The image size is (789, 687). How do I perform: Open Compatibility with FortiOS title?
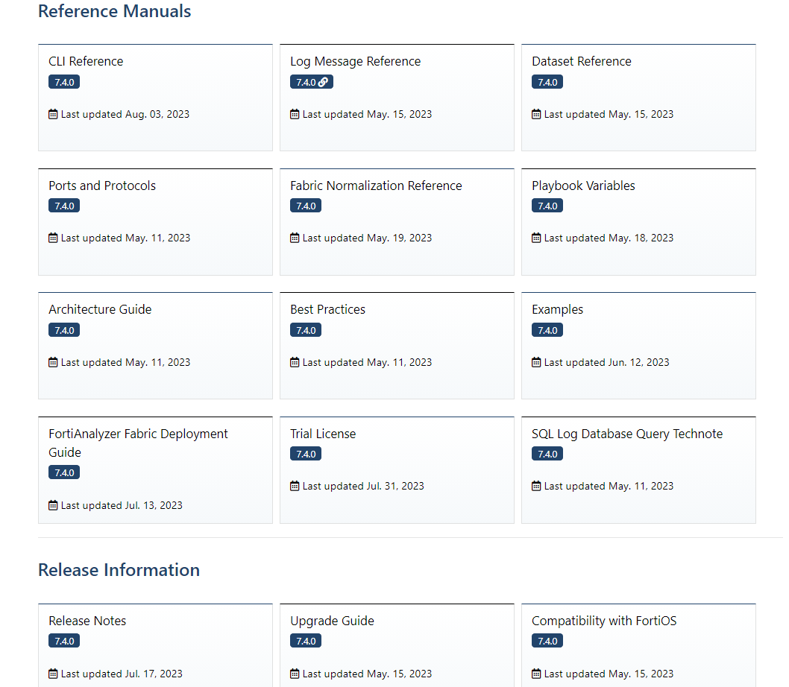604,621
